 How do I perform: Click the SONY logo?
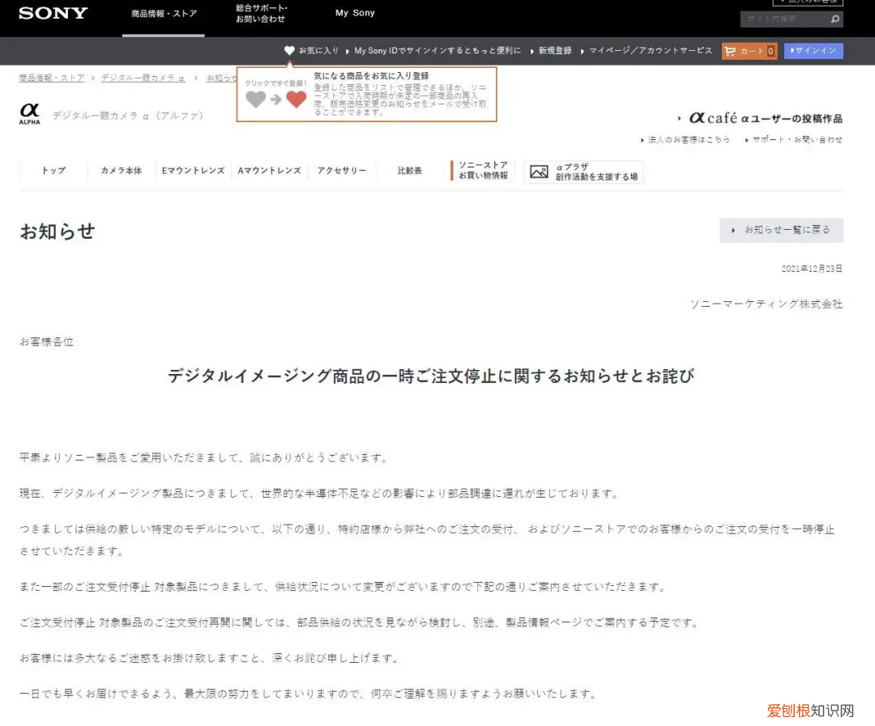[x=52, y=14]
